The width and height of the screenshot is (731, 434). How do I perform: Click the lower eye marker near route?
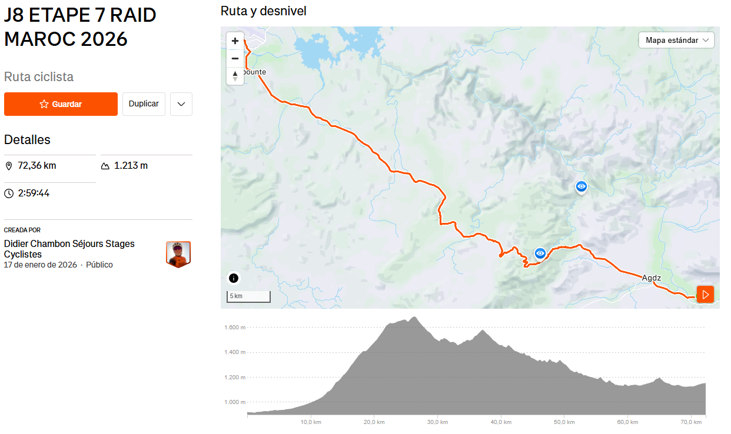click(x=540, y=253)
